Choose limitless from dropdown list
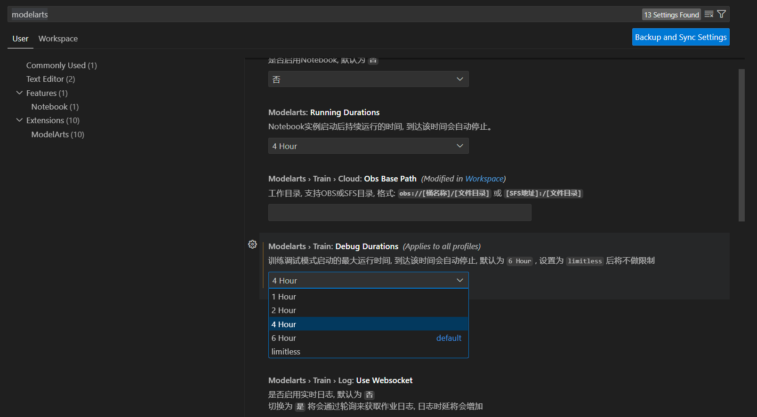Viewport: 757px width, 417px height. click(369, 351)
